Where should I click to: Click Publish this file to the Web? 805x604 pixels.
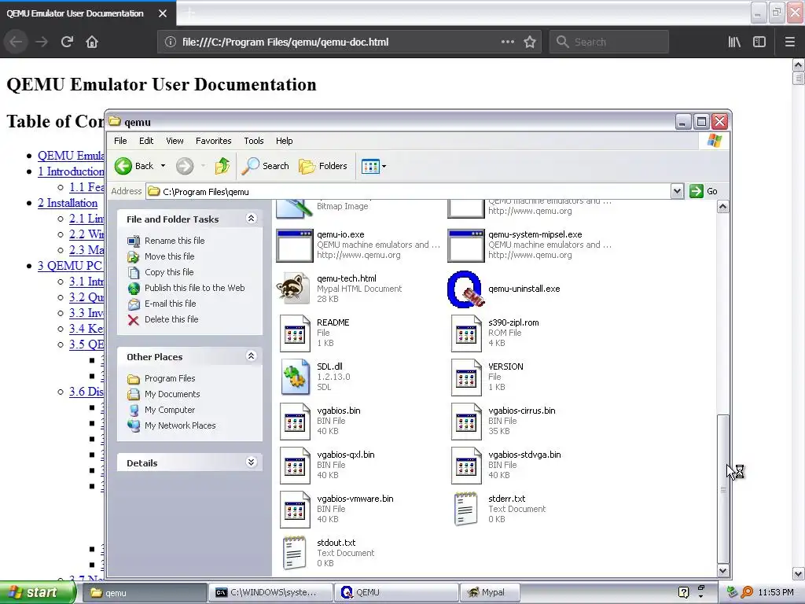(194, 288)
